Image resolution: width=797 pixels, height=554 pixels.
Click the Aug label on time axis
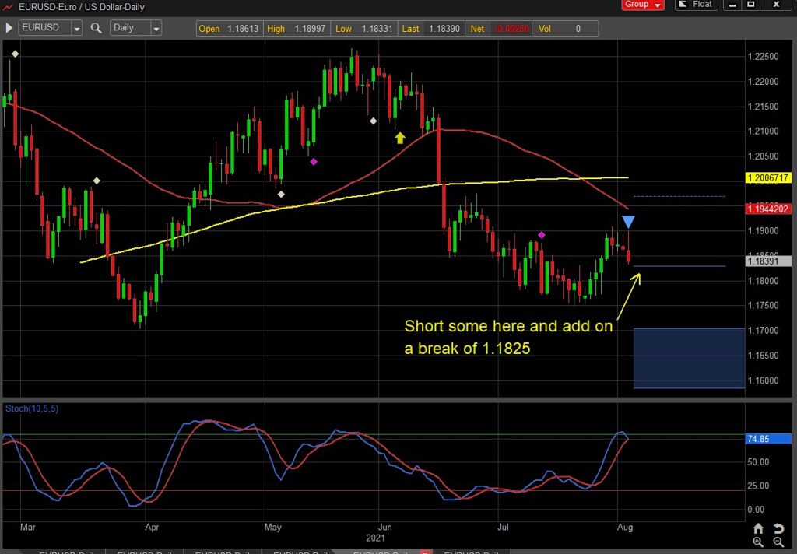tap(625, 527)
